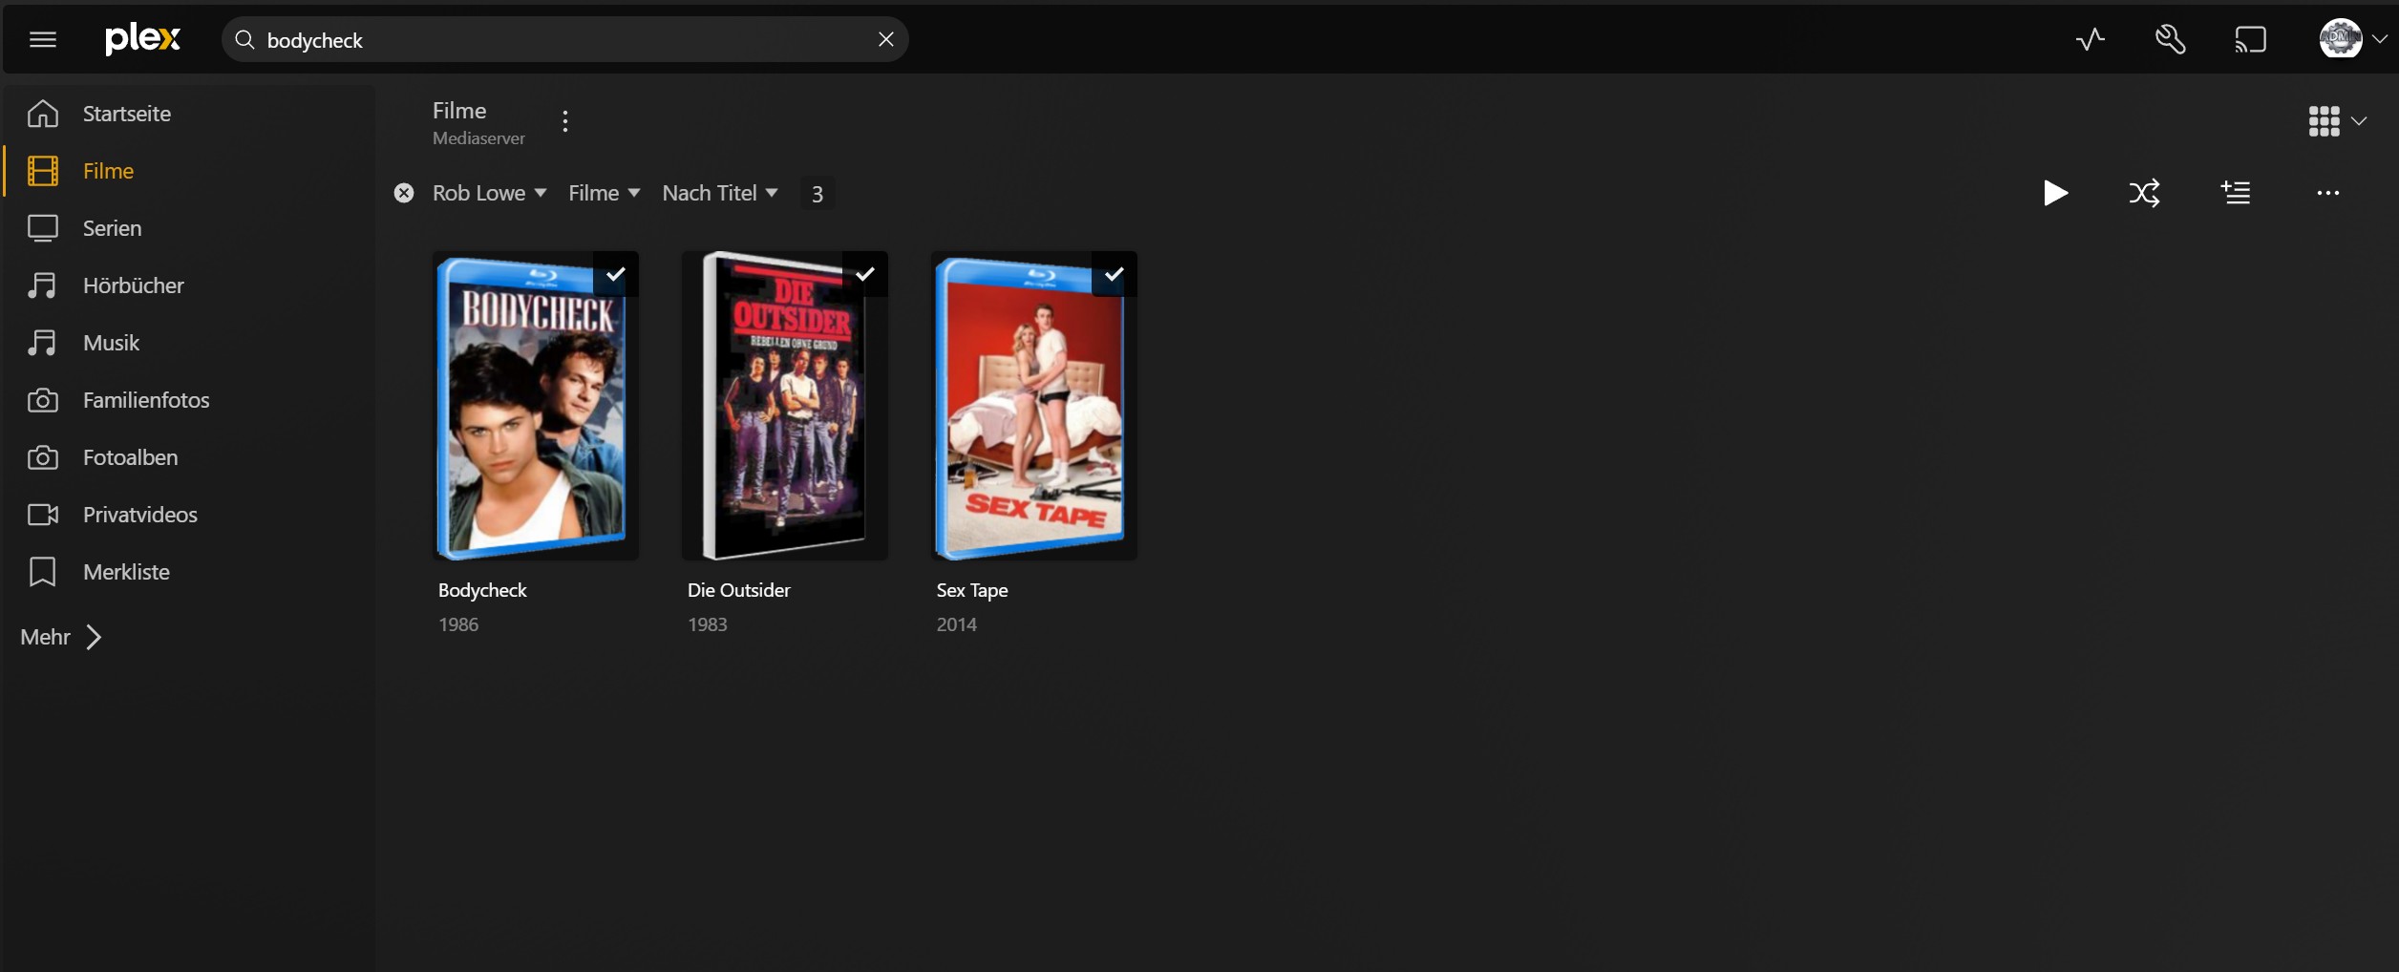Viewport: 2399px width, 972px height.
Task: Open the more actions ellipsis menu
Action: (x=2328, y=193)
